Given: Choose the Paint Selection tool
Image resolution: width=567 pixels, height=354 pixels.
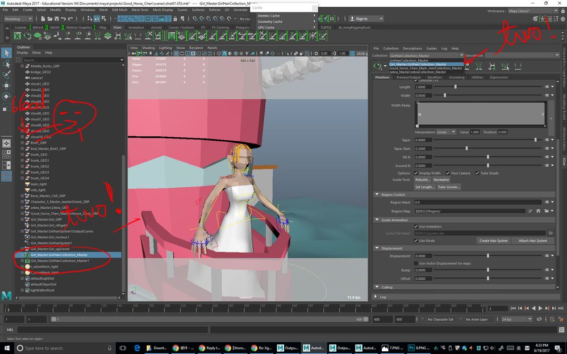Looking at the screenshot, I should pos(6,75).
